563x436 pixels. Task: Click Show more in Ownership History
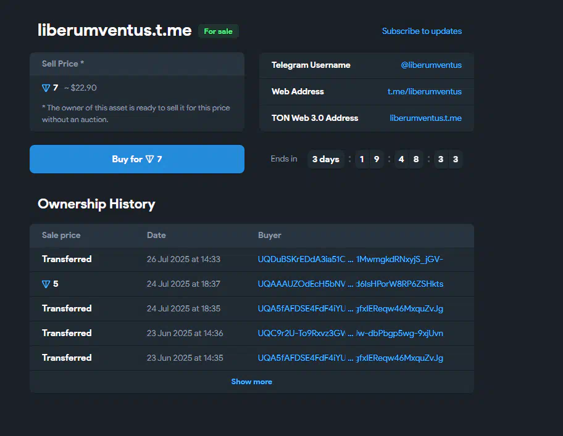(251, 382)
